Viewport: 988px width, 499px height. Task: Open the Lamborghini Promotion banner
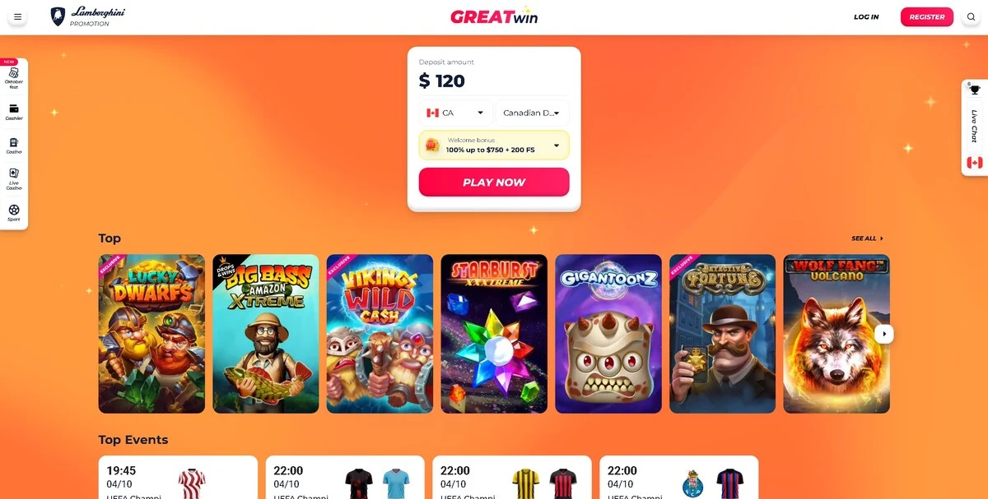tap(88, 16)
